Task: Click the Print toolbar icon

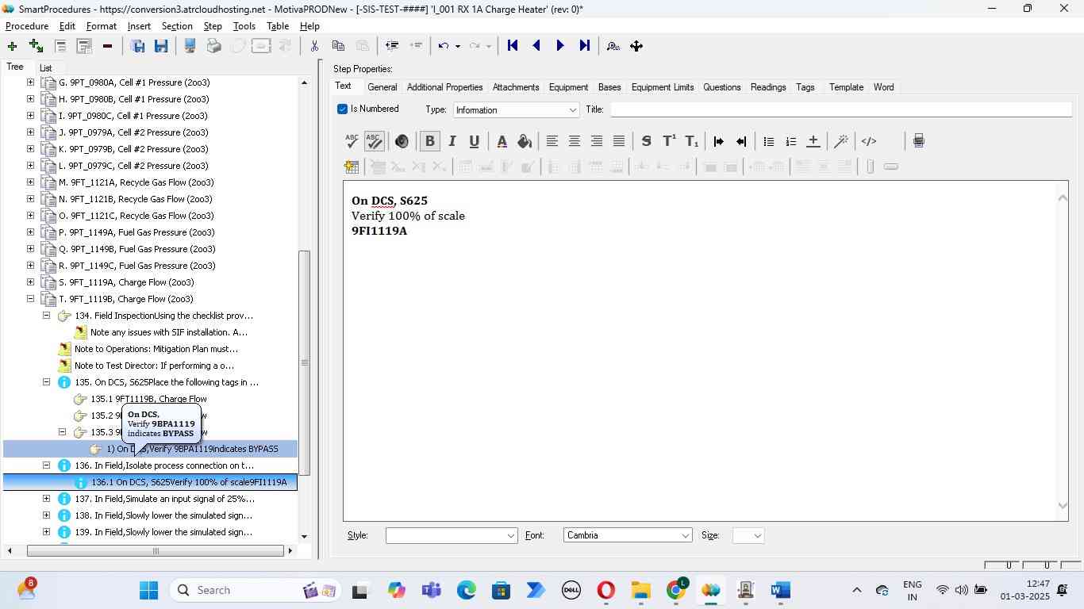Action: [213, 46]
